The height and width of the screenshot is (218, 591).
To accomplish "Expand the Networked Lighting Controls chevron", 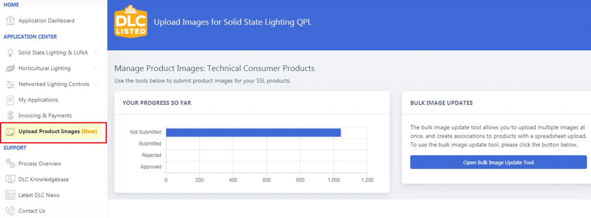I will (x=96, y=84).
